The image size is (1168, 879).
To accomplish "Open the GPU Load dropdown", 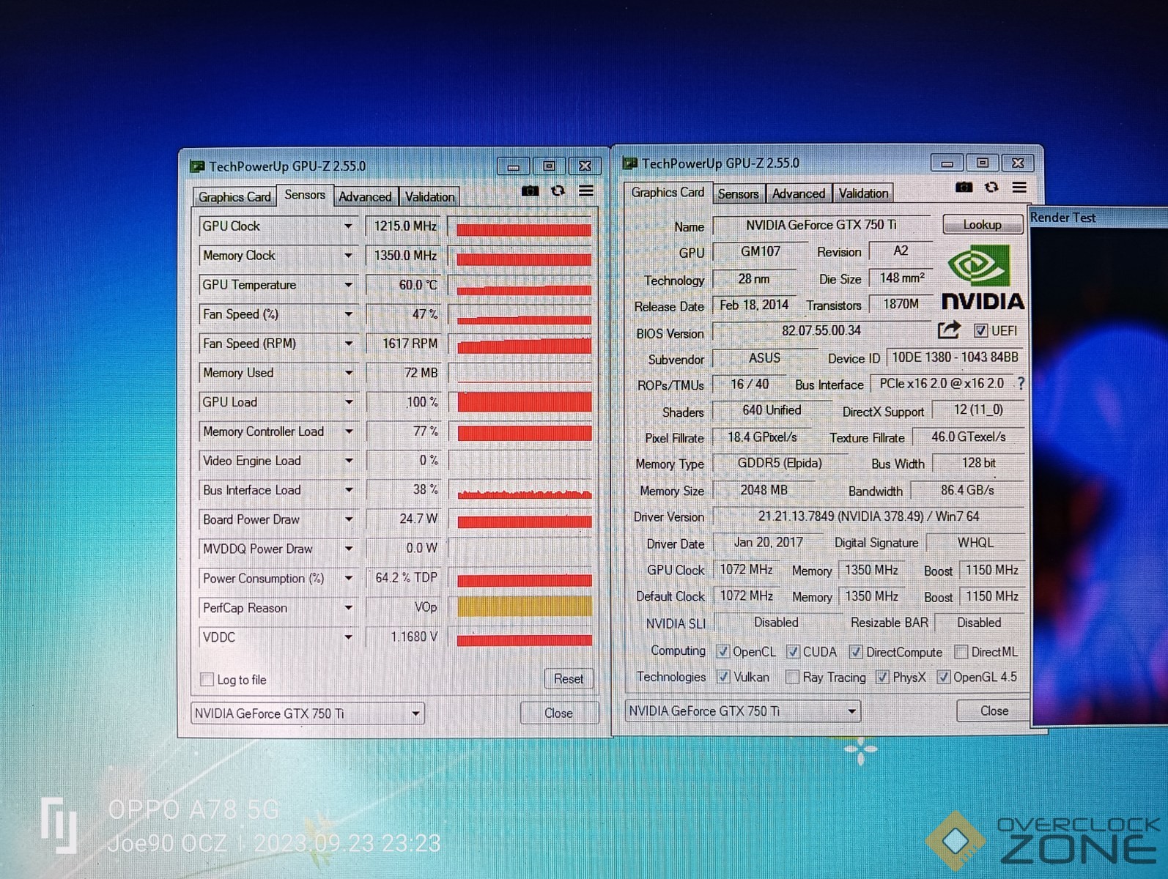I will point(349,402).
